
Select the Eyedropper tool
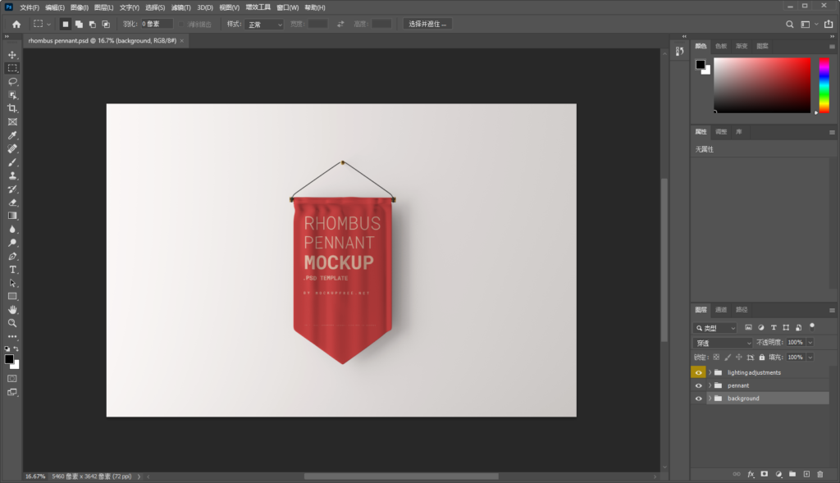[12, 135]
